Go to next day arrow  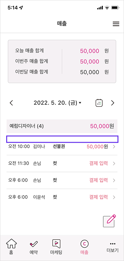click(x=113, y=103)
